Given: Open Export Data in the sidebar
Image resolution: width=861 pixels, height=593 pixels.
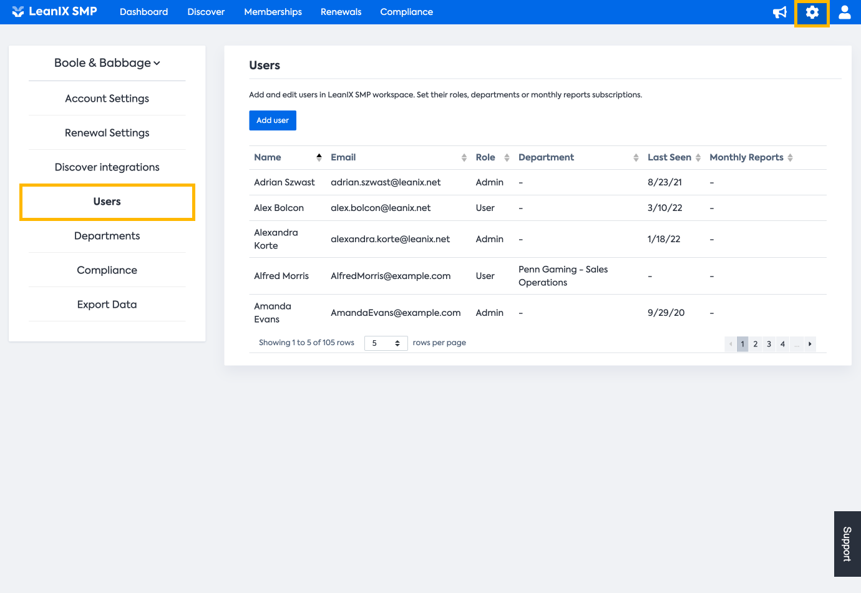Looking at the screenshot, I should 107,305.
